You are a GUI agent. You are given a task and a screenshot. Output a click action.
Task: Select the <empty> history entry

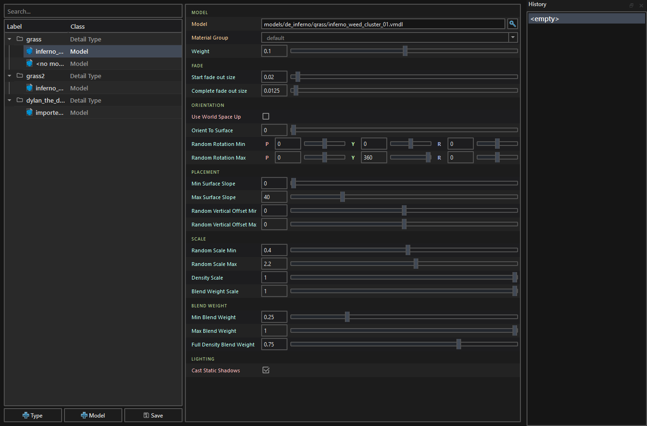(x=586, y=19)
